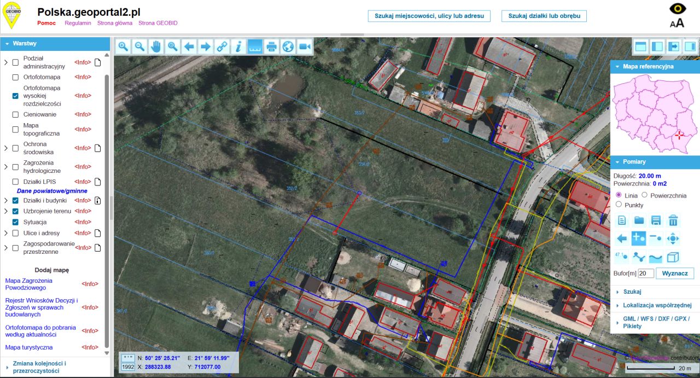This screenshot has height=378, width=700.
Task: Expand Lokalizacja współrzędnej panel
Action: pyautogui.click(x=655, y=305)
